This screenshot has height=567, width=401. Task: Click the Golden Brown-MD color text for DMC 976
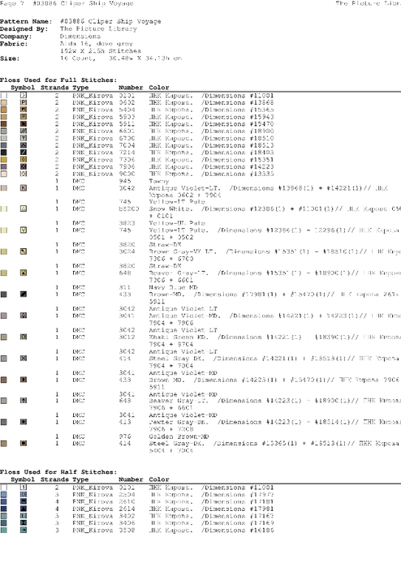(179, 436)
